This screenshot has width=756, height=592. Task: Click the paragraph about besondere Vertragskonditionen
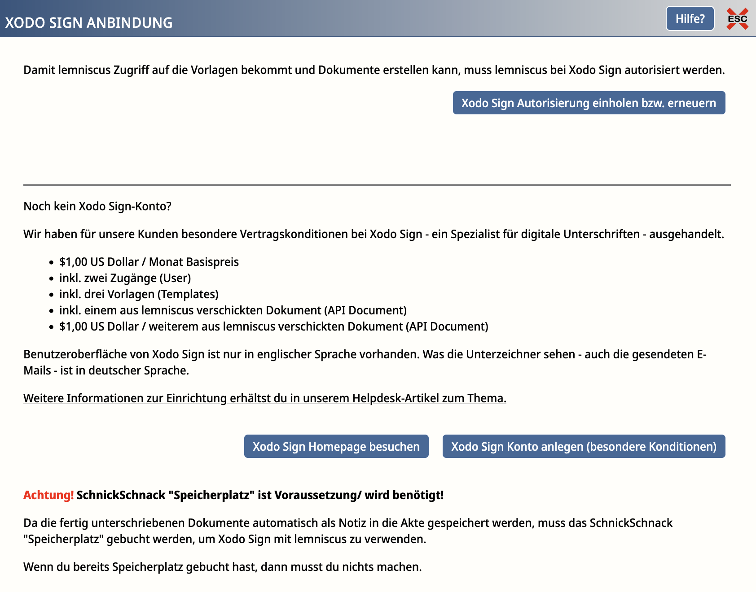(374, 234)
